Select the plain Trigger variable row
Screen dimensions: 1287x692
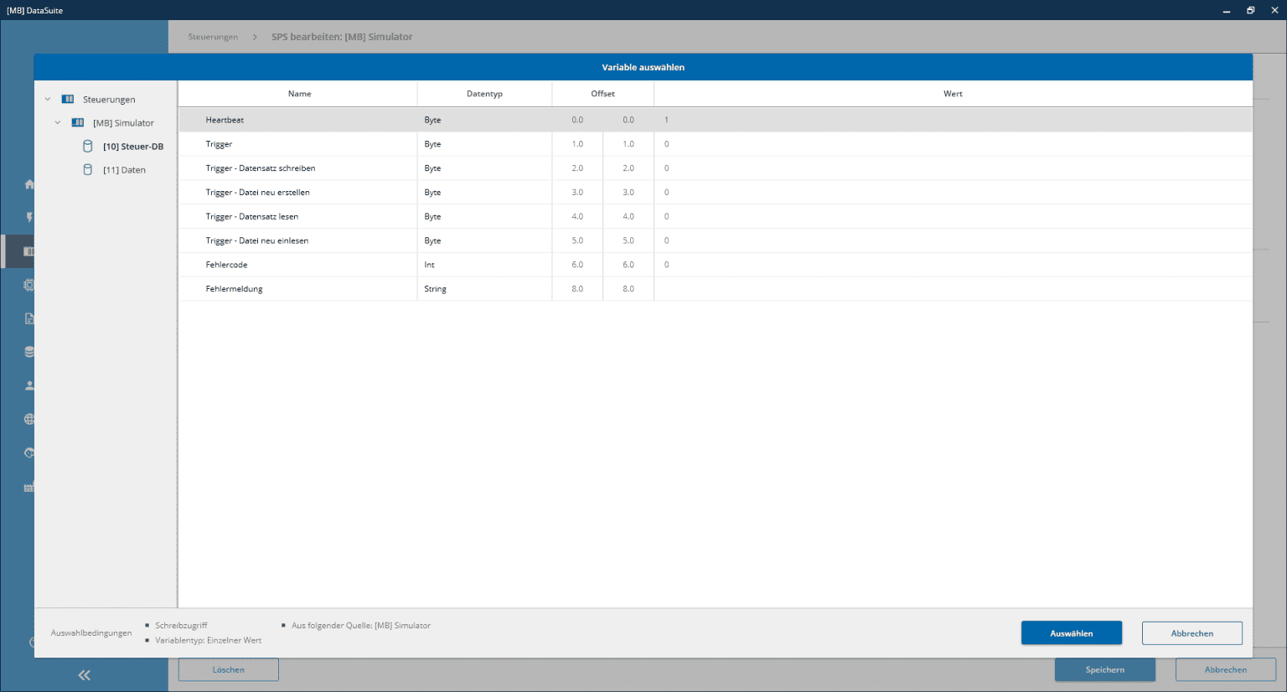tap(716, 144)
